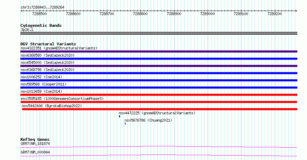Select variant label nsv1013659 (Coe2014)
This screenshot has height=160, width=307.
point(41,91)
